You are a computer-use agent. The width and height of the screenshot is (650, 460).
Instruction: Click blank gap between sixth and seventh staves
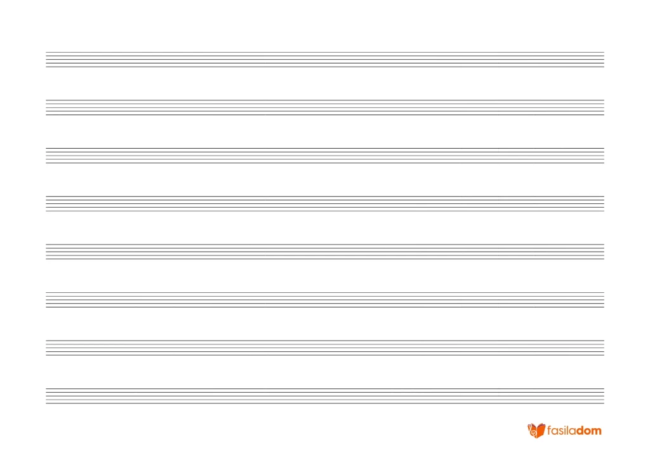point(325,324)
